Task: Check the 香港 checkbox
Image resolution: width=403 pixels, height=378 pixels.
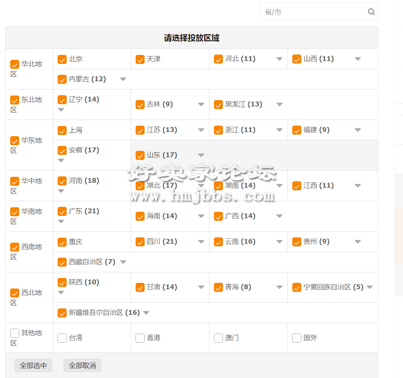Action: click(x=140, y=338)
